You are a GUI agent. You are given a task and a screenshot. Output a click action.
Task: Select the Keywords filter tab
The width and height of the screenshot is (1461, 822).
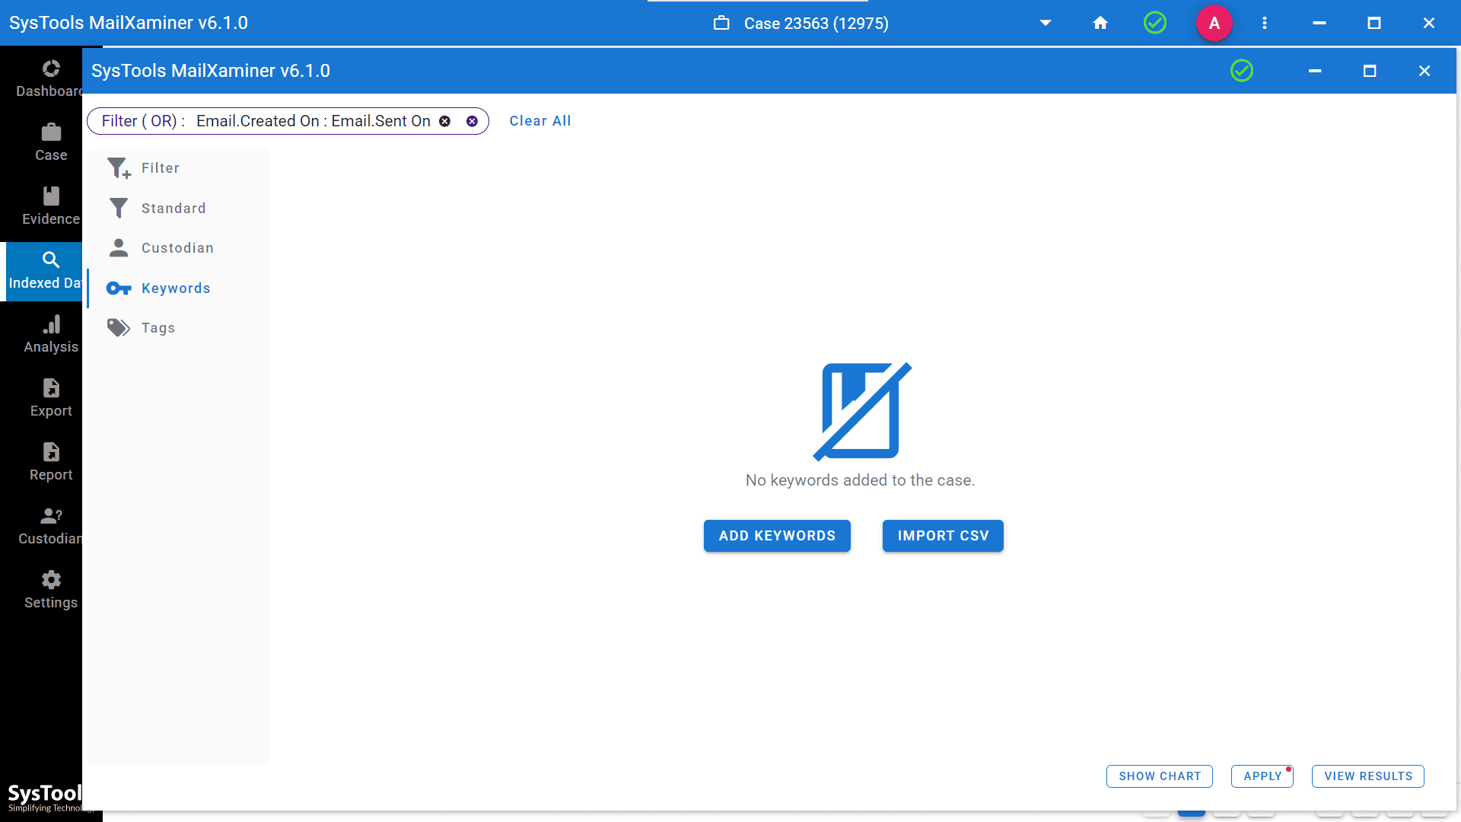point(178,288)
